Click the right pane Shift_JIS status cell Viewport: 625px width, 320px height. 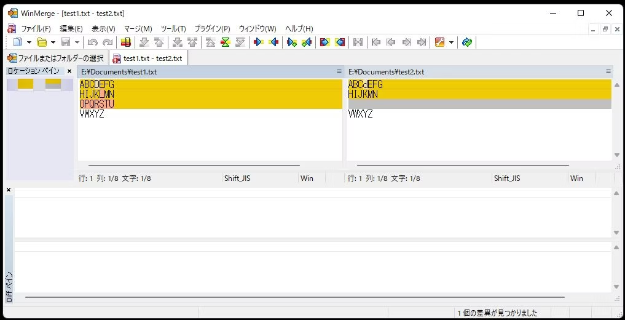530,178
